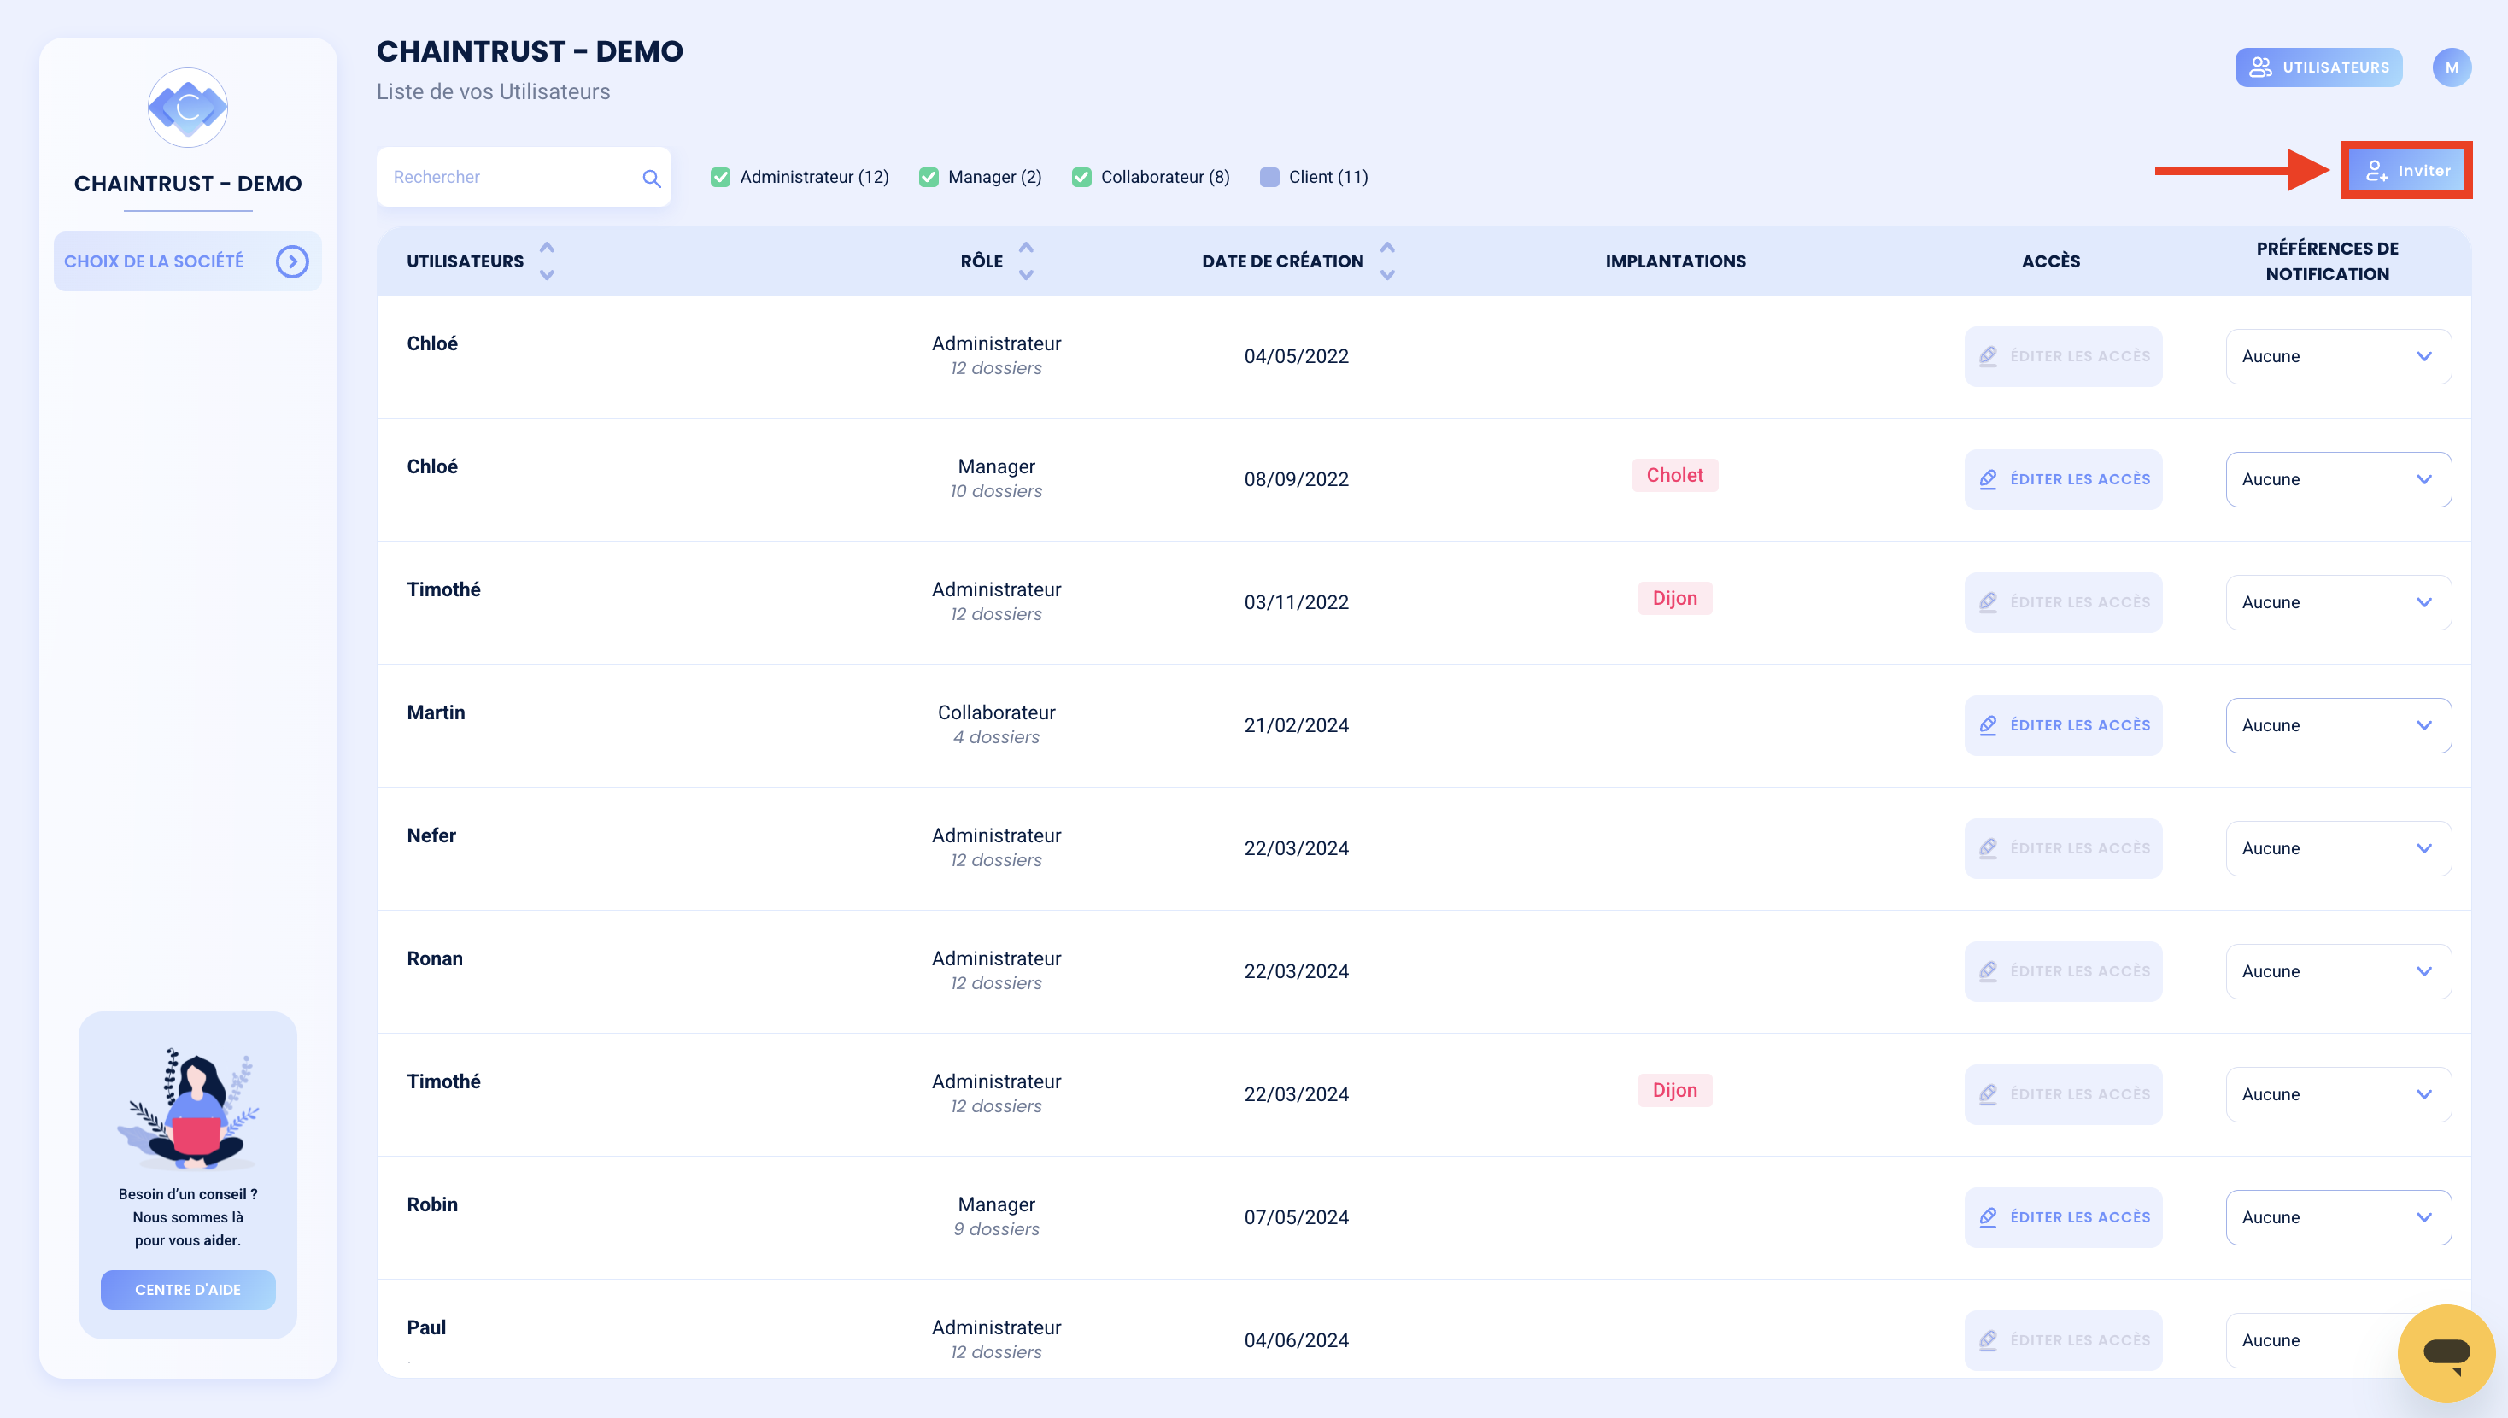
Task: Click Collaborateur 4 dossiers role cell
Action: pyautogui.click(x=996, y=724)
